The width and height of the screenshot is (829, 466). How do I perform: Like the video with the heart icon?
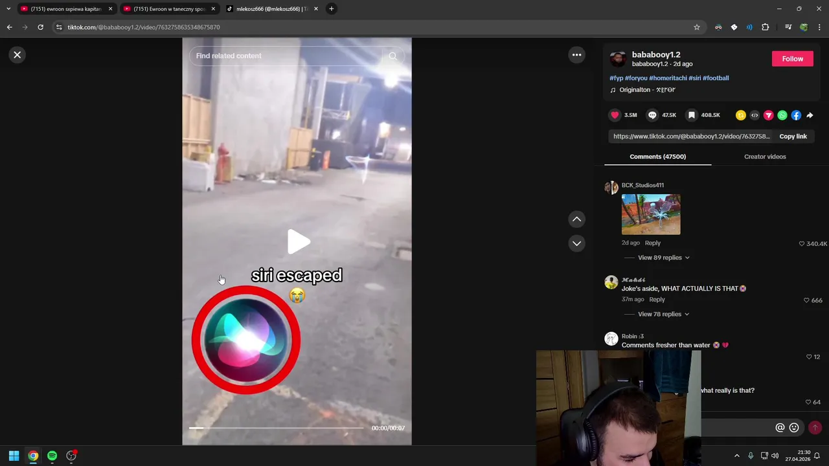(615, 115)
